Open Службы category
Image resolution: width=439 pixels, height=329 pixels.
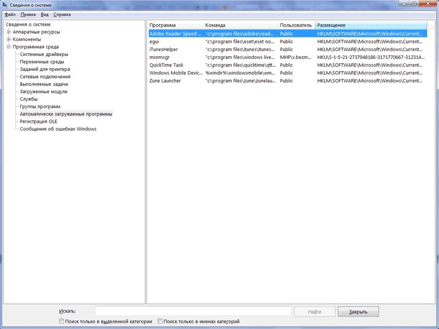tap(29, 99)
